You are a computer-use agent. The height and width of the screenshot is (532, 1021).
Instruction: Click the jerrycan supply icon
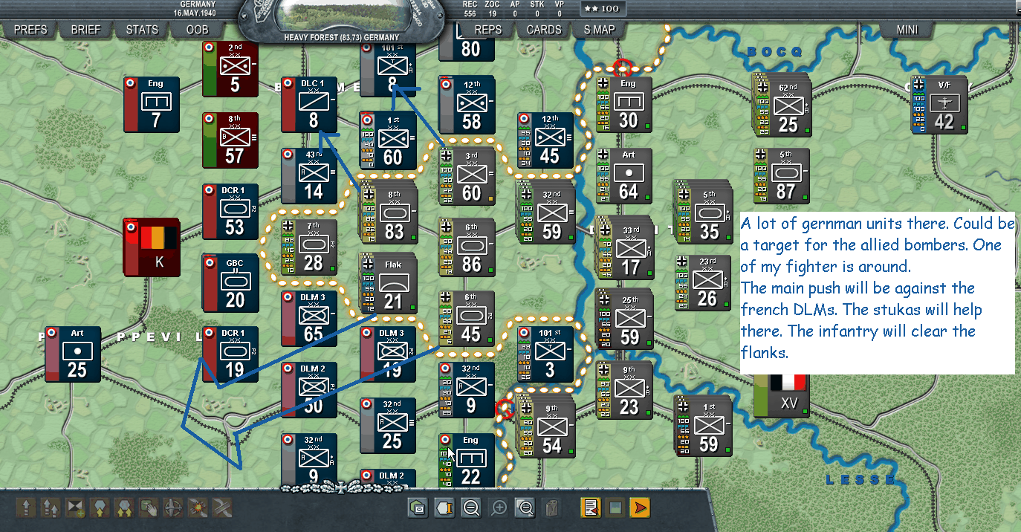(x=552, y=508)
